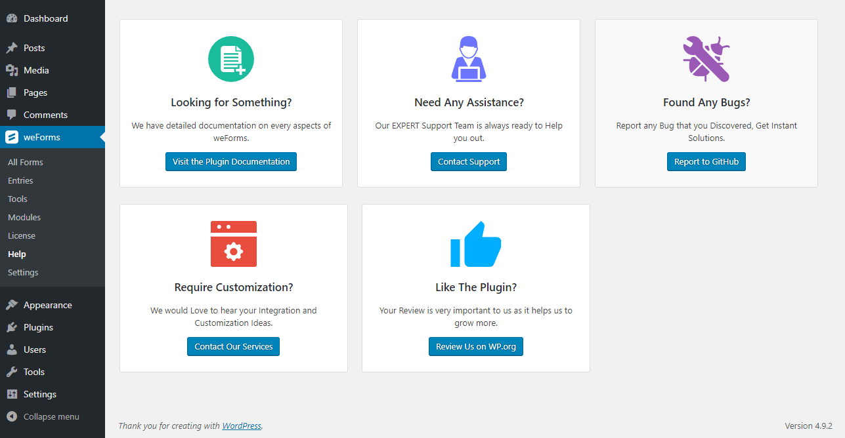Screen dimensions: 845x438
Task: Click the Contact Our Services button
Action: tap(234, 347)
